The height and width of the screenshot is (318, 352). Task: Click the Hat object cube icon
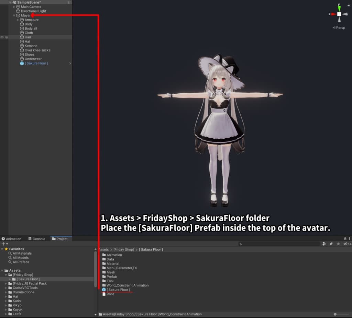tap(22, 42)
